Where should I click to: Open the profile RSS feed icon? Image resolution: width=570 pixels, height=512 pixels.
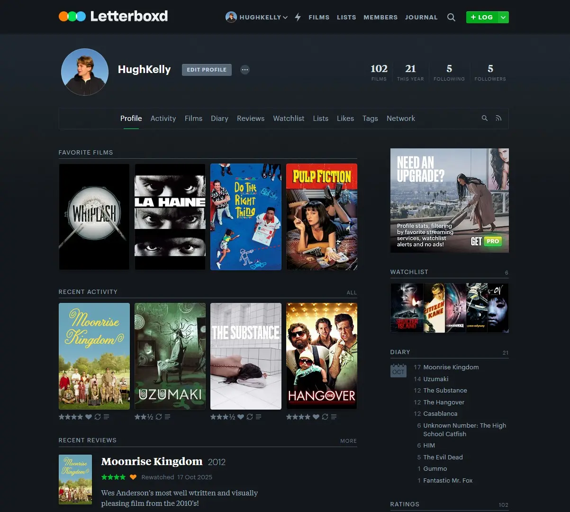click(x=498, y=118)
